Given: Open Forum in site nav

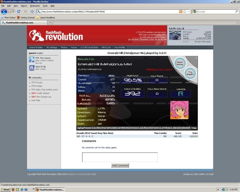Looking at the screenshot, I should (x=74, y=47).
